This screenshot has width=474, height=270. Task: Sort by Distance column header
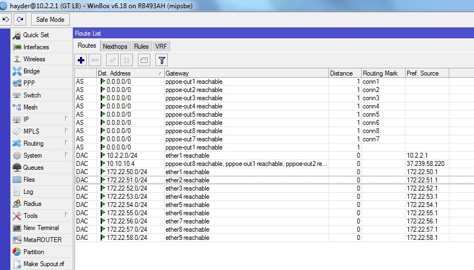[345, 73]
